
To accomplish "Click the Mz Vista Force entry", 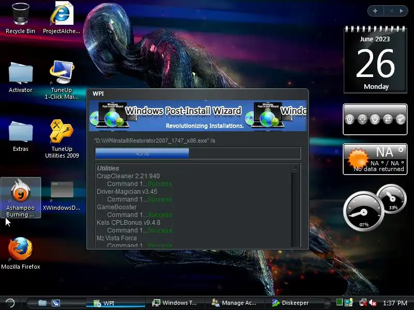I will pyautogui.click(x=117, y=238).
